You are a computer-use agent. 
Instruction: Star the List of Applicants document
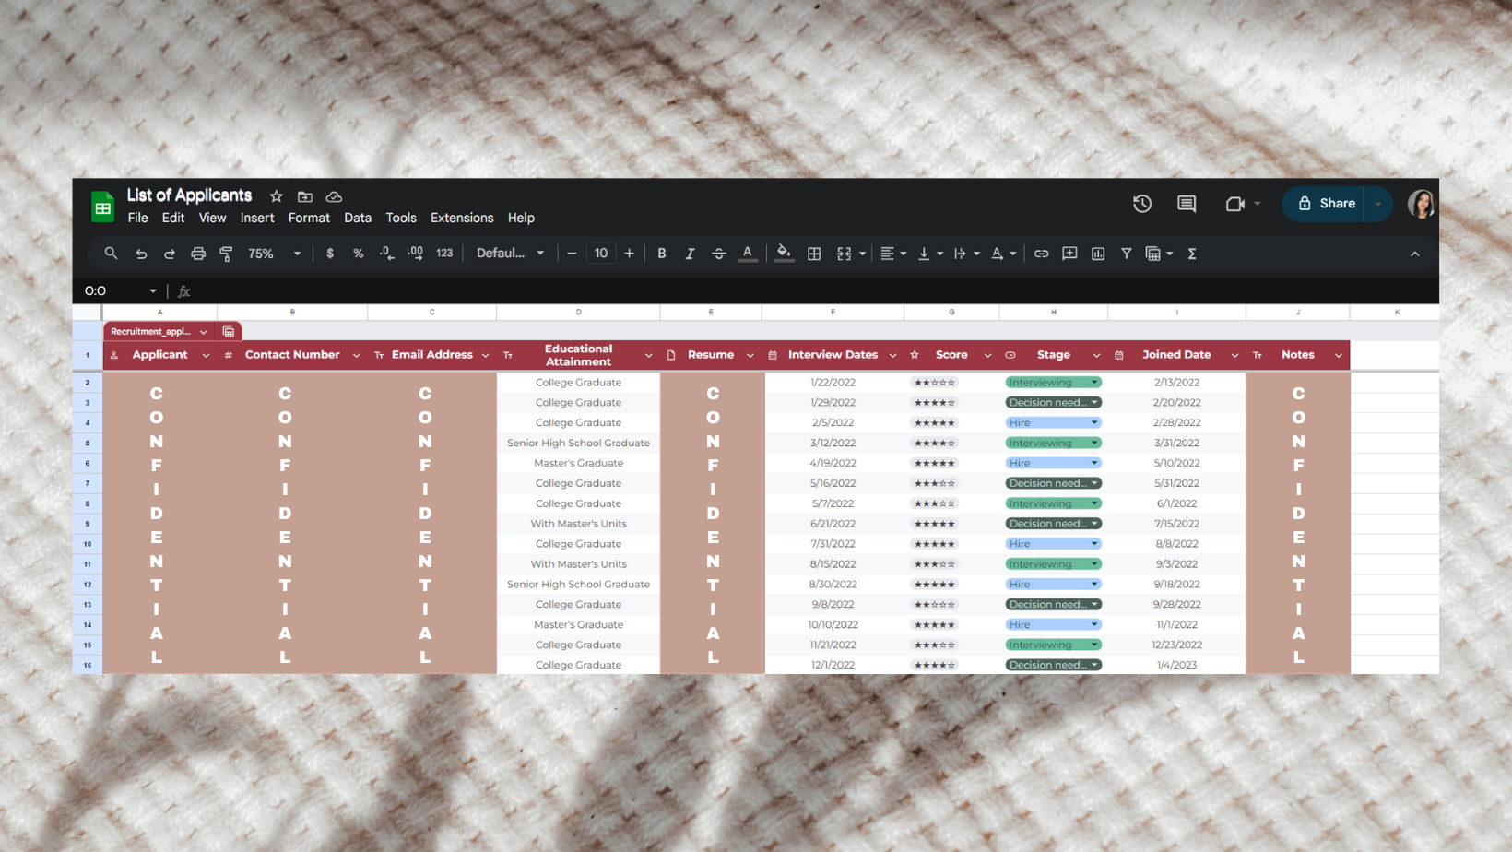coord(276,196)
